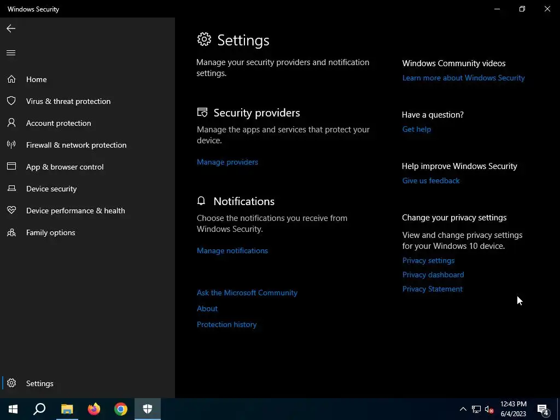Click the Home house icon
Viewport: 560px width, 420px height.
coord(11,79)
